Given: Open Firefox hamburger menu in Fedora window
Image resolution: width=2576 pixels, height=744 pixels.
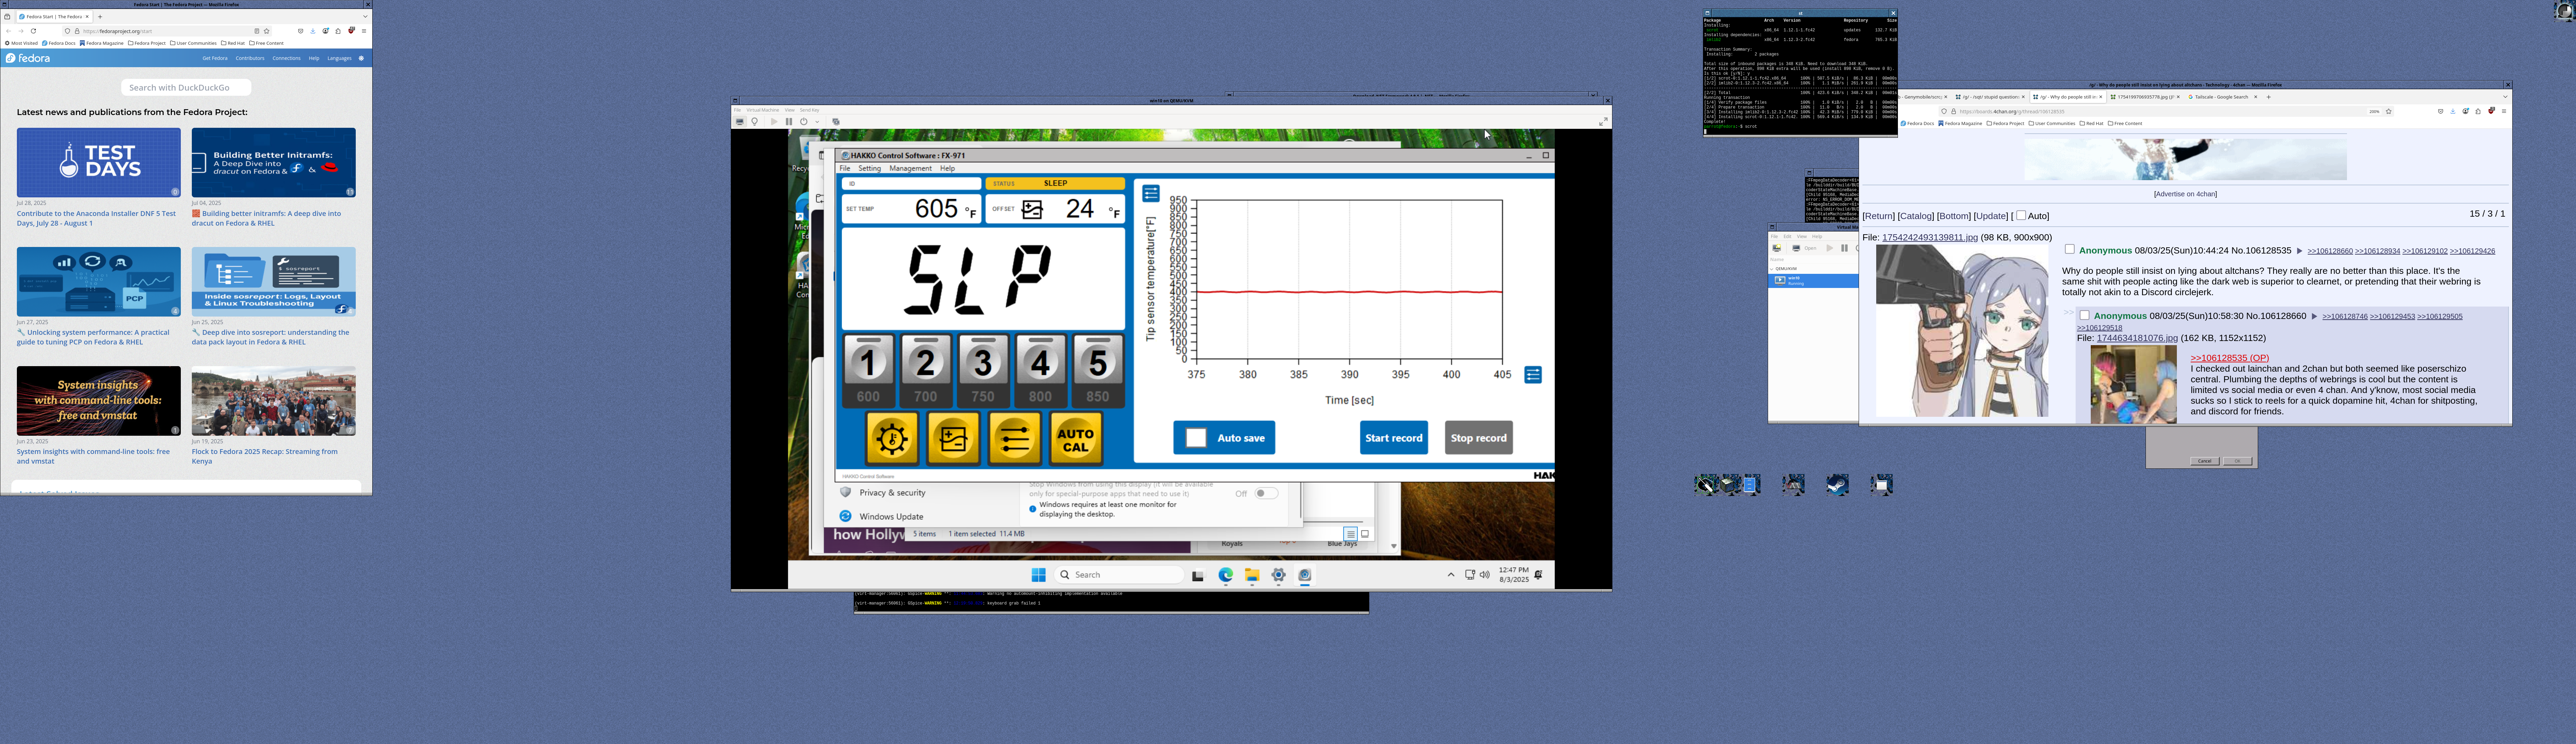Looking at the screenshot, I should pyautogui.click(x=364, y=31).
